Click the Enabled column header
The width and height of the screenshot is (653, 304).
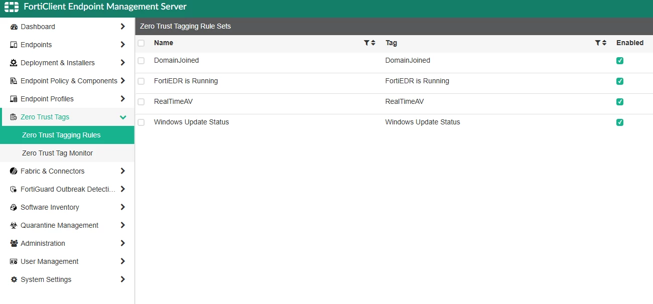(x=630, y=43)
